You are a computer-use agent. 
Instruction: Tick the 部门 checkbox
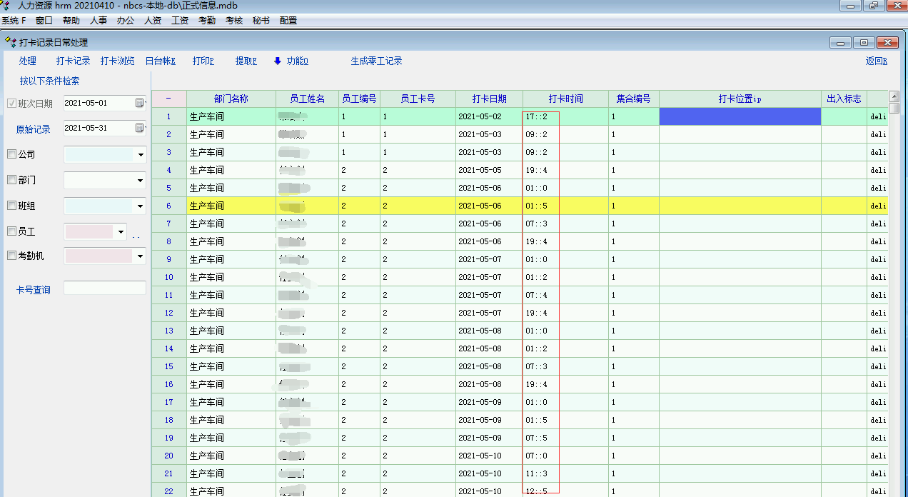pos(11,180)
